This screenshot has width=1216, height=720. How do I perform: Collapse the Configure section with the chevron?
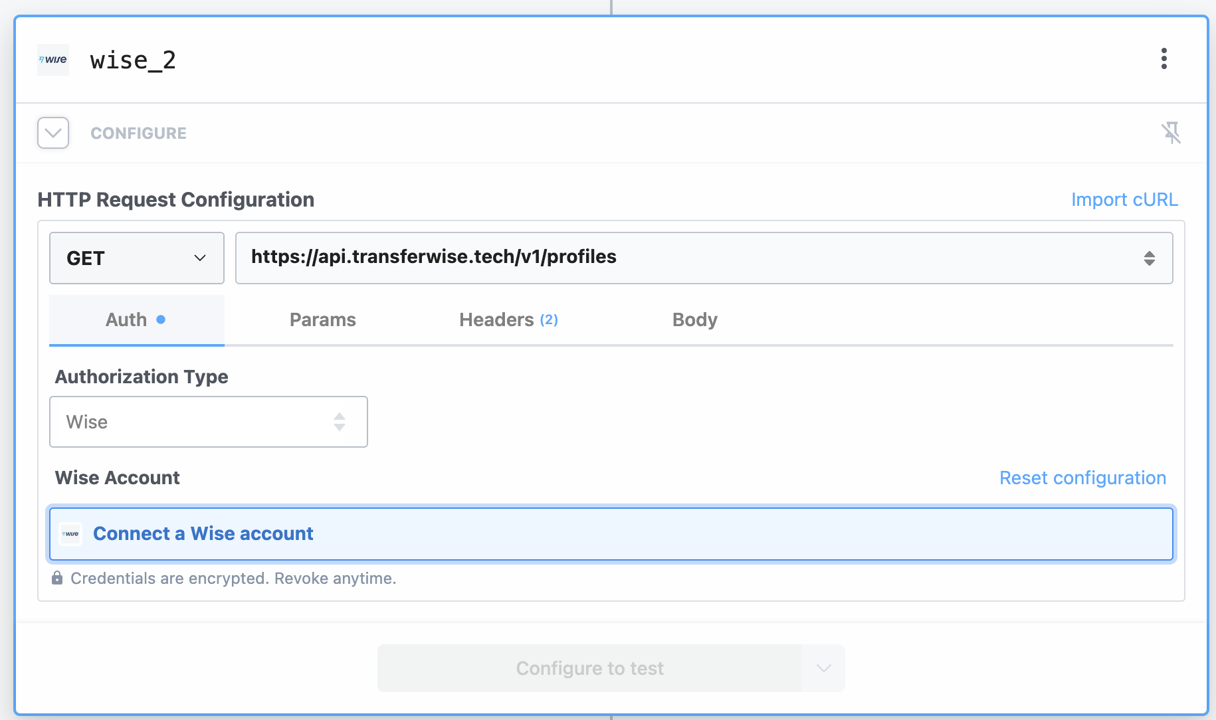[53, 133]
